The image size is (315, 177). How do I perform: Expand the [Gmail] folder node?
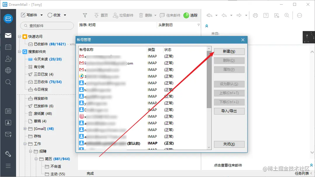(25, 128)
